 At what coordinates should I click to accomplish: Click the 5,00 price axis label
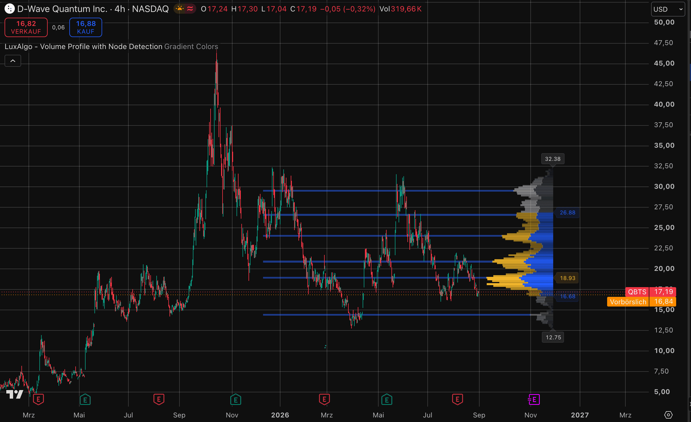(x=662, y=392)
